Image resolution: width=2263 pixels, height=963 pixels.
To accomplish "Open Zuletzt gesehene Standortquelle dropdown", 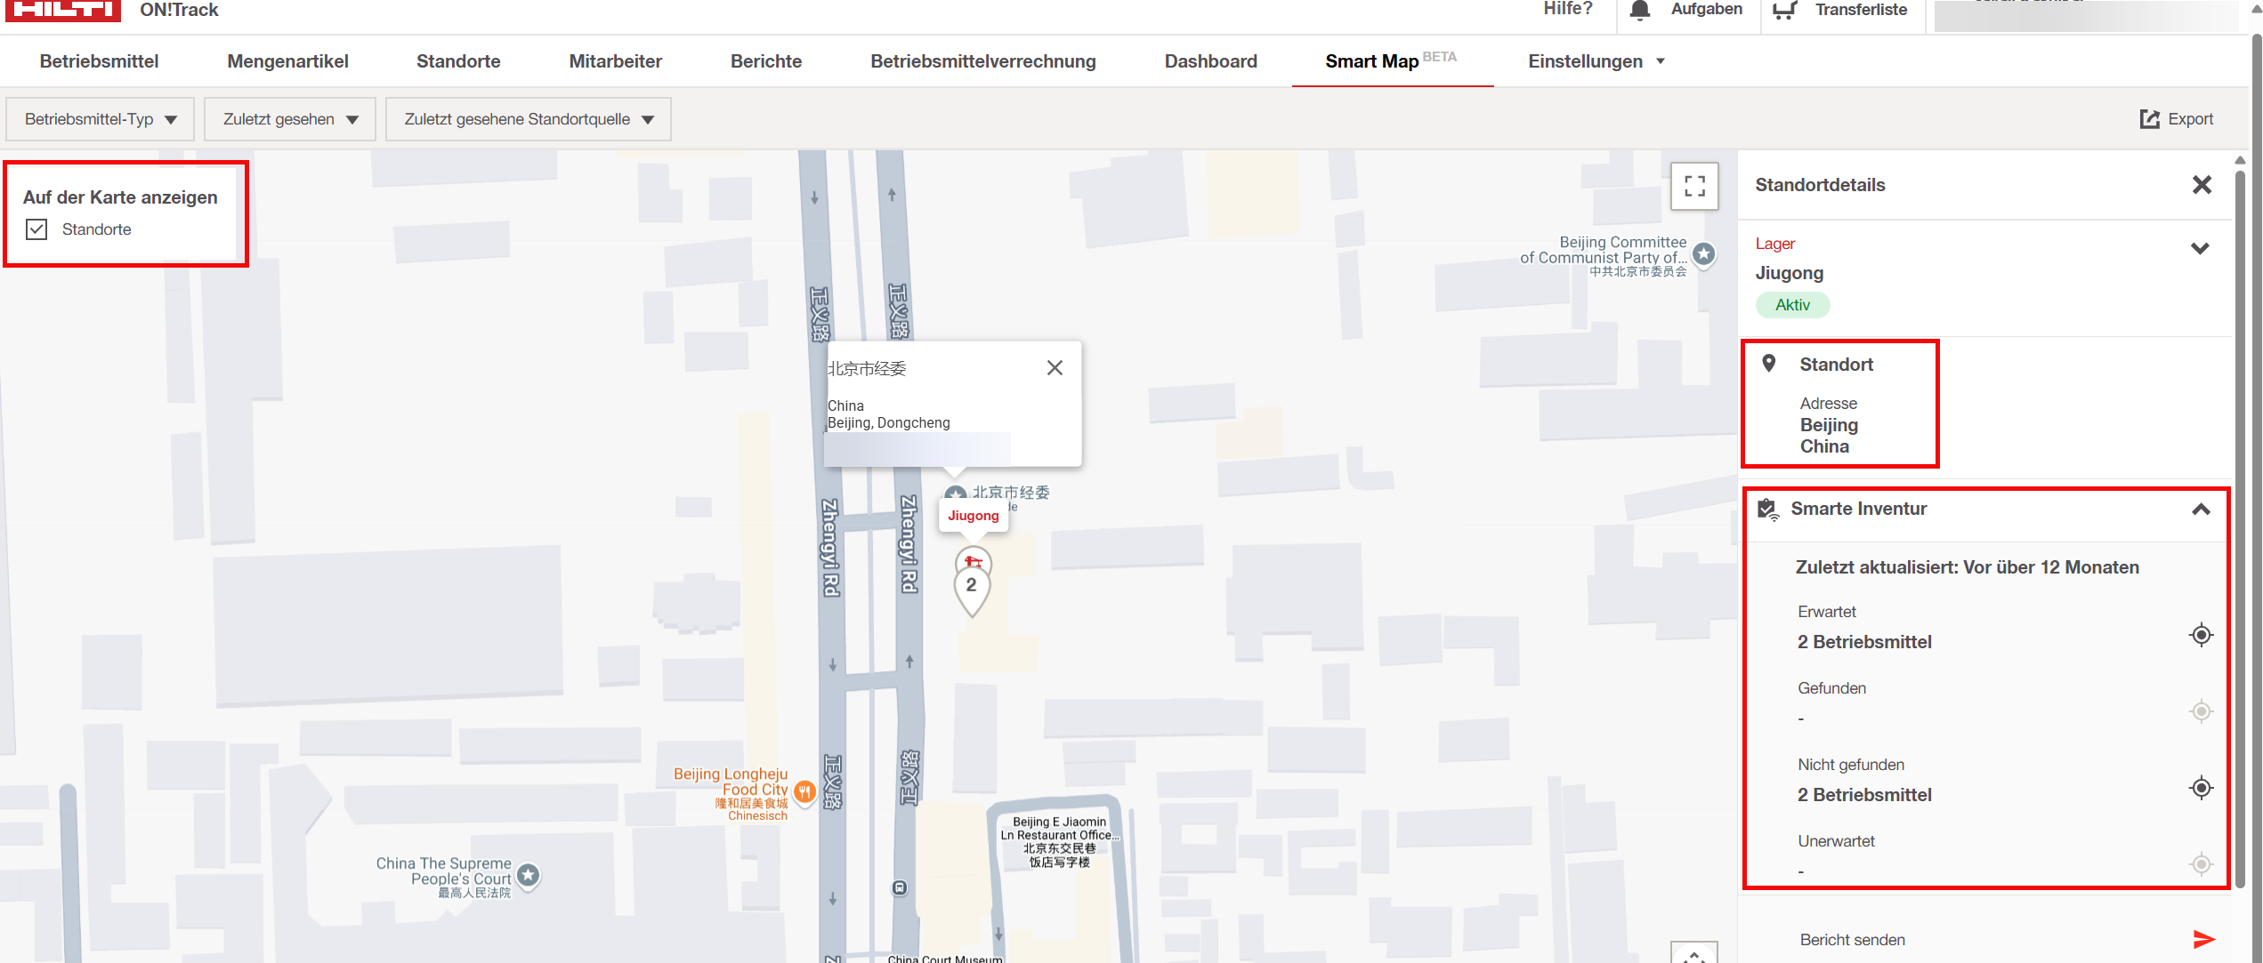I will click(528, 119).
